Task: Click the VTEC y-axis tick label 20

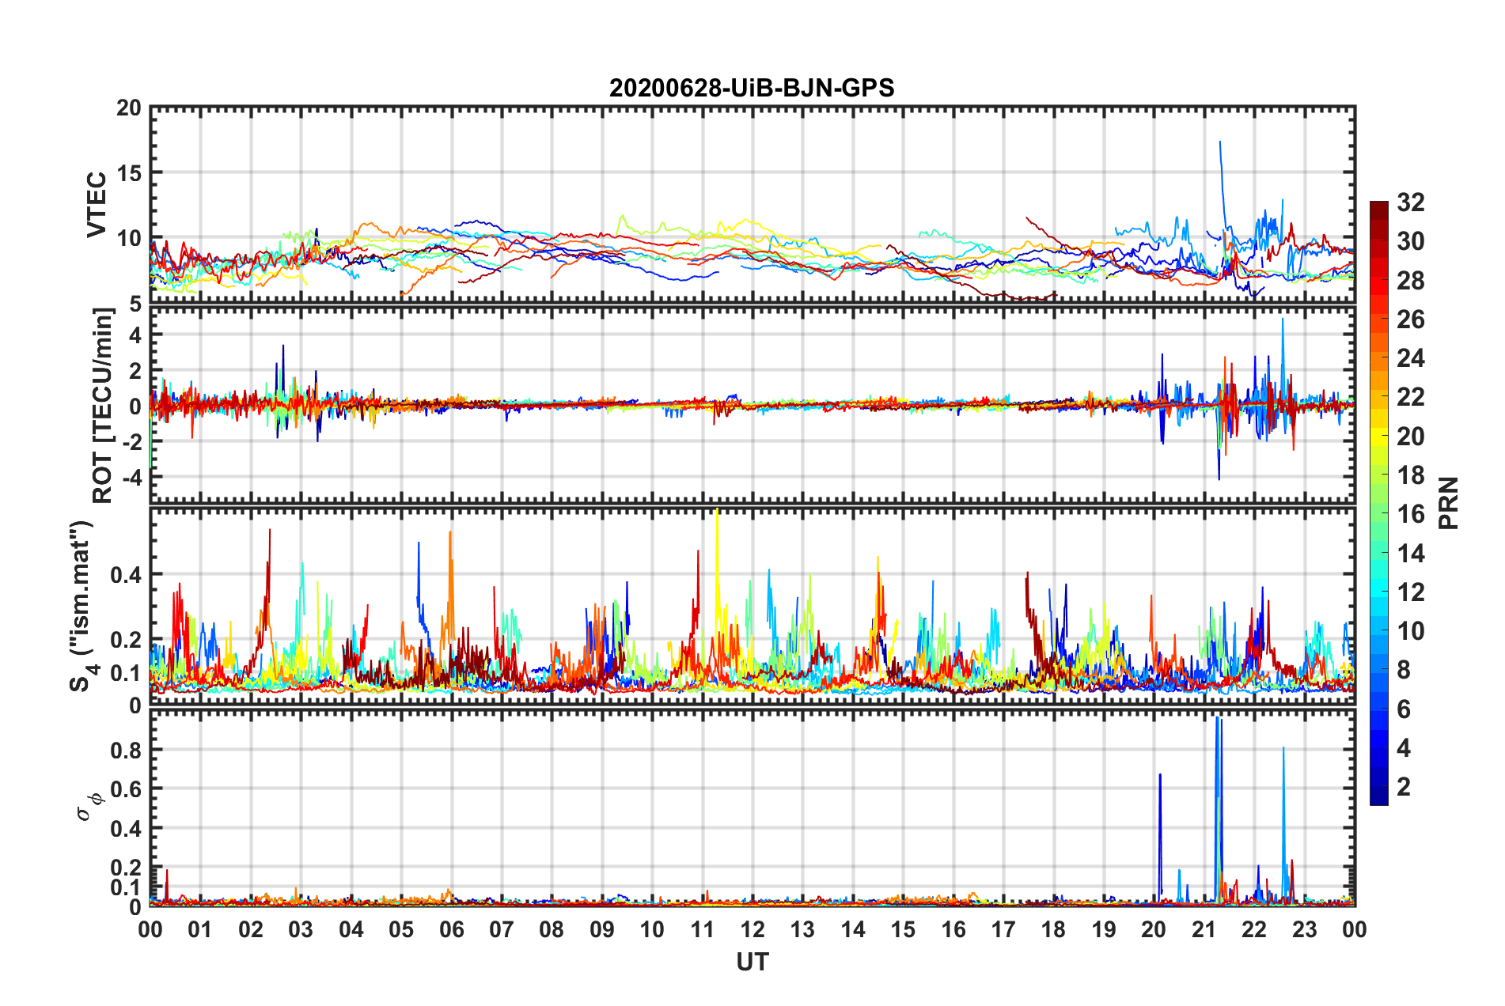Action: [x=129, y=108]
